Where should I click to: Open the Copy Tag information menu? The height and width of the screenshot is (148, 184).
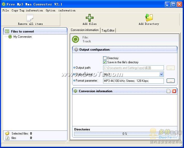click(x=27, y=10)
